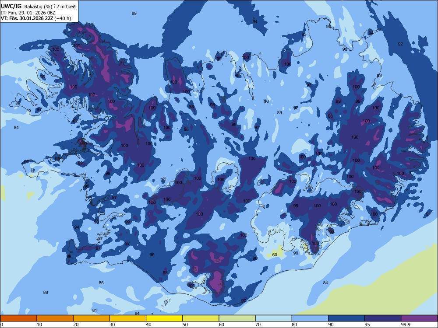Click the '83' humidity value on the map
Screen dimensions: 438x328
tap(379, 76)
